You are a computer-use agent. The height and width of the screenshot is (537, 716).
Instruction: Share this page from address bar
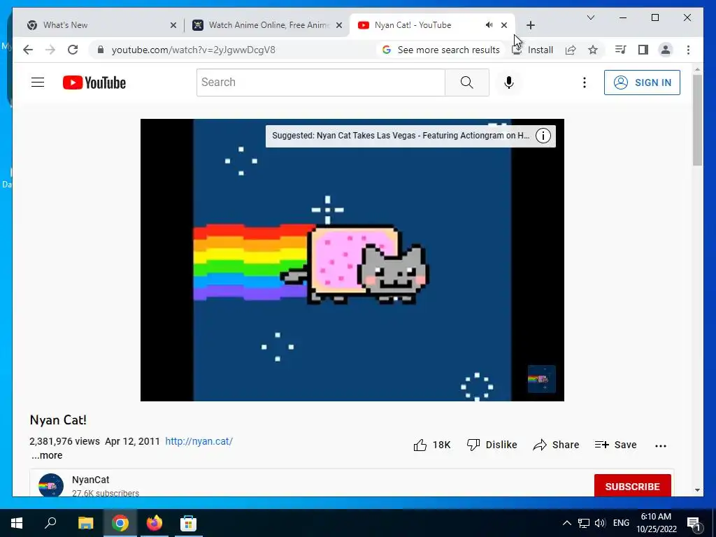coord(571,50)
